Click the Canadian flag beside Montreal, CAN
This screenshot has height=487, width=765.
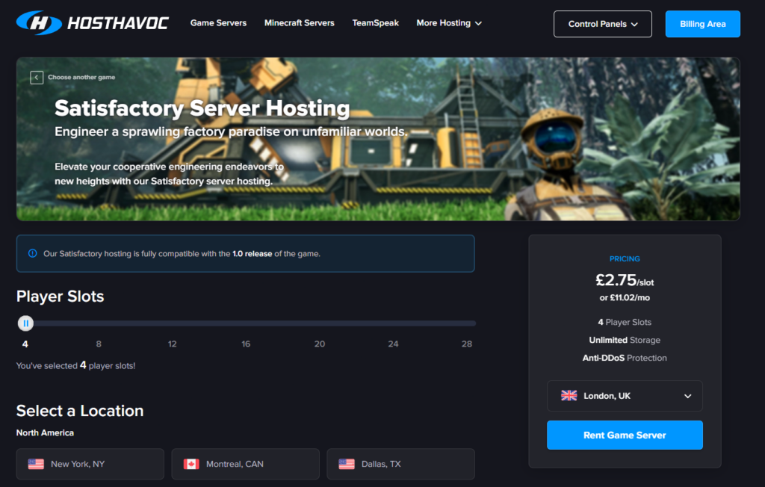[191, 464]
